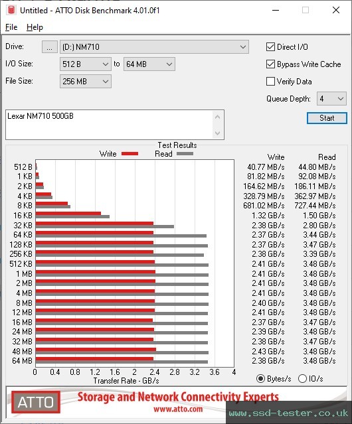The width and height of the screenshot is (352, 424).
Task: Click the 4 KB read value 362.97 MB/s
Action: 315,196
